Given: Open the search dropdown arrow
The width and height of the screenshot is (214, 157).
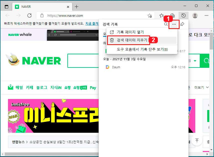Looking at the screenshot, I should tap(195, 61).
